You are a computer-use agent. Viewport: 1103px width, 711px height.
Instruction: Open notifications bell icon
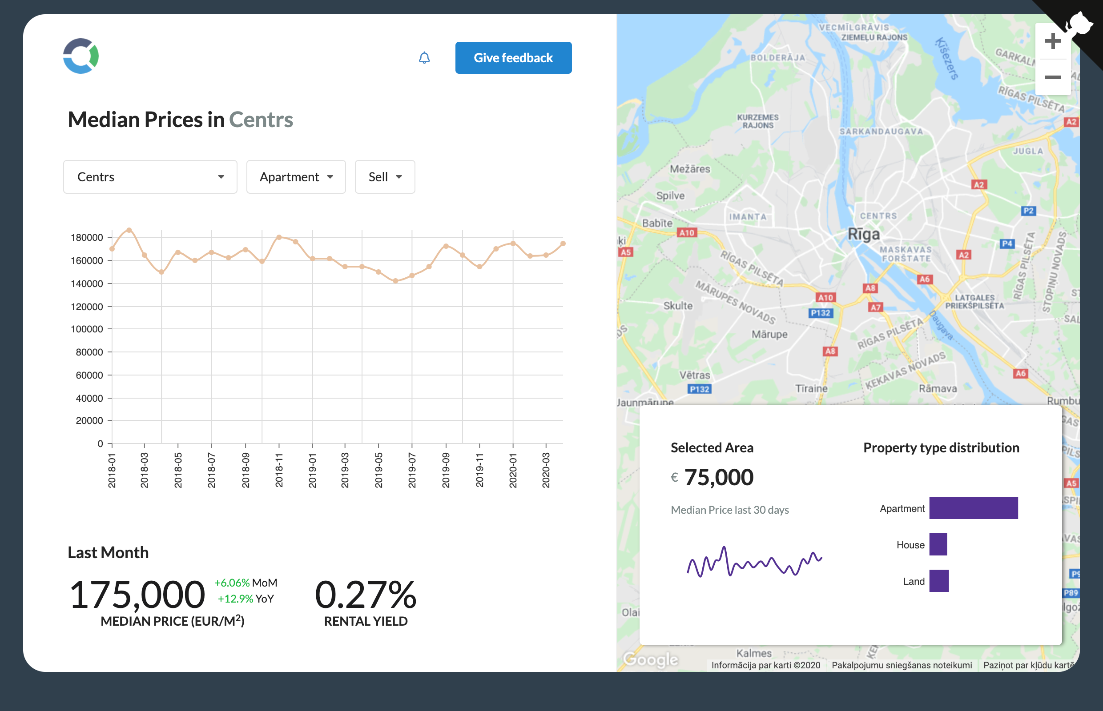(424, 58)
